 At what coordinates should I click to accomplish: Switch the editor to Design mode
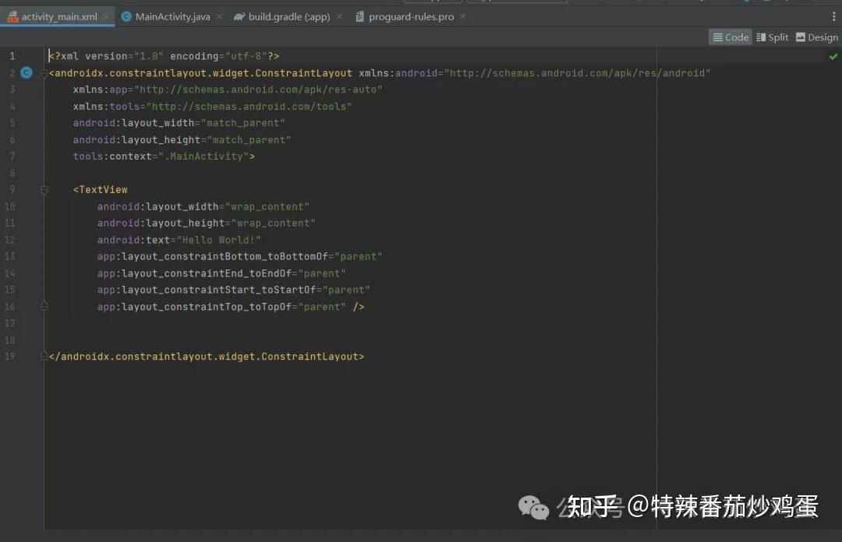816,37
